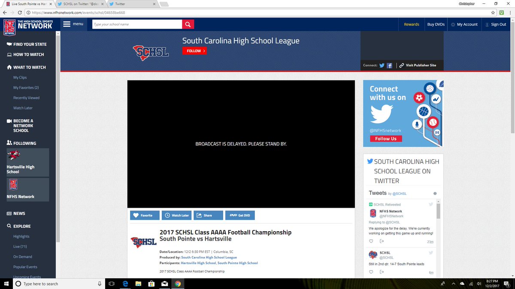Open Hartsville High School participant link
The image size is (515, 289).
point(198,263)
